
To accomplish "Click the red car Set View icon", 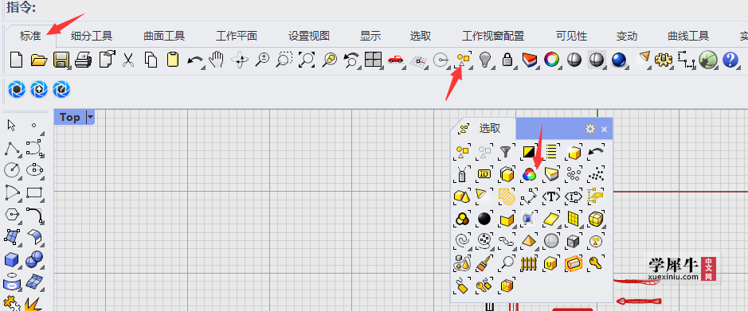I will tap(395, 60).
